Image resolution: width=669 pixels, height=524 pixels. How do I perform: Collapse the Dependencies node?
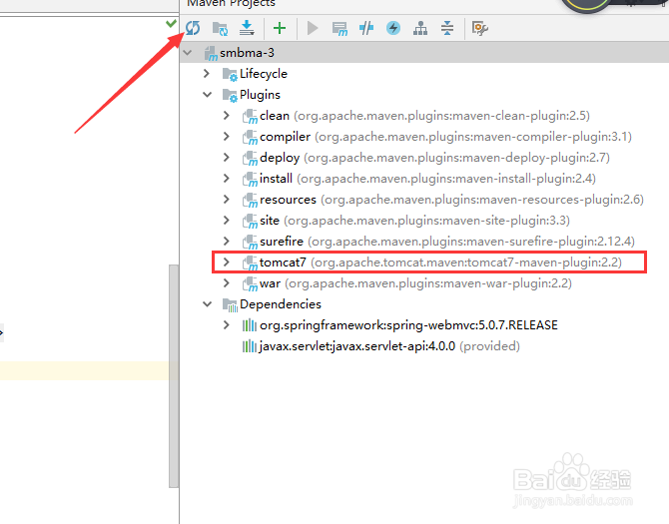(x=208, y=304)
